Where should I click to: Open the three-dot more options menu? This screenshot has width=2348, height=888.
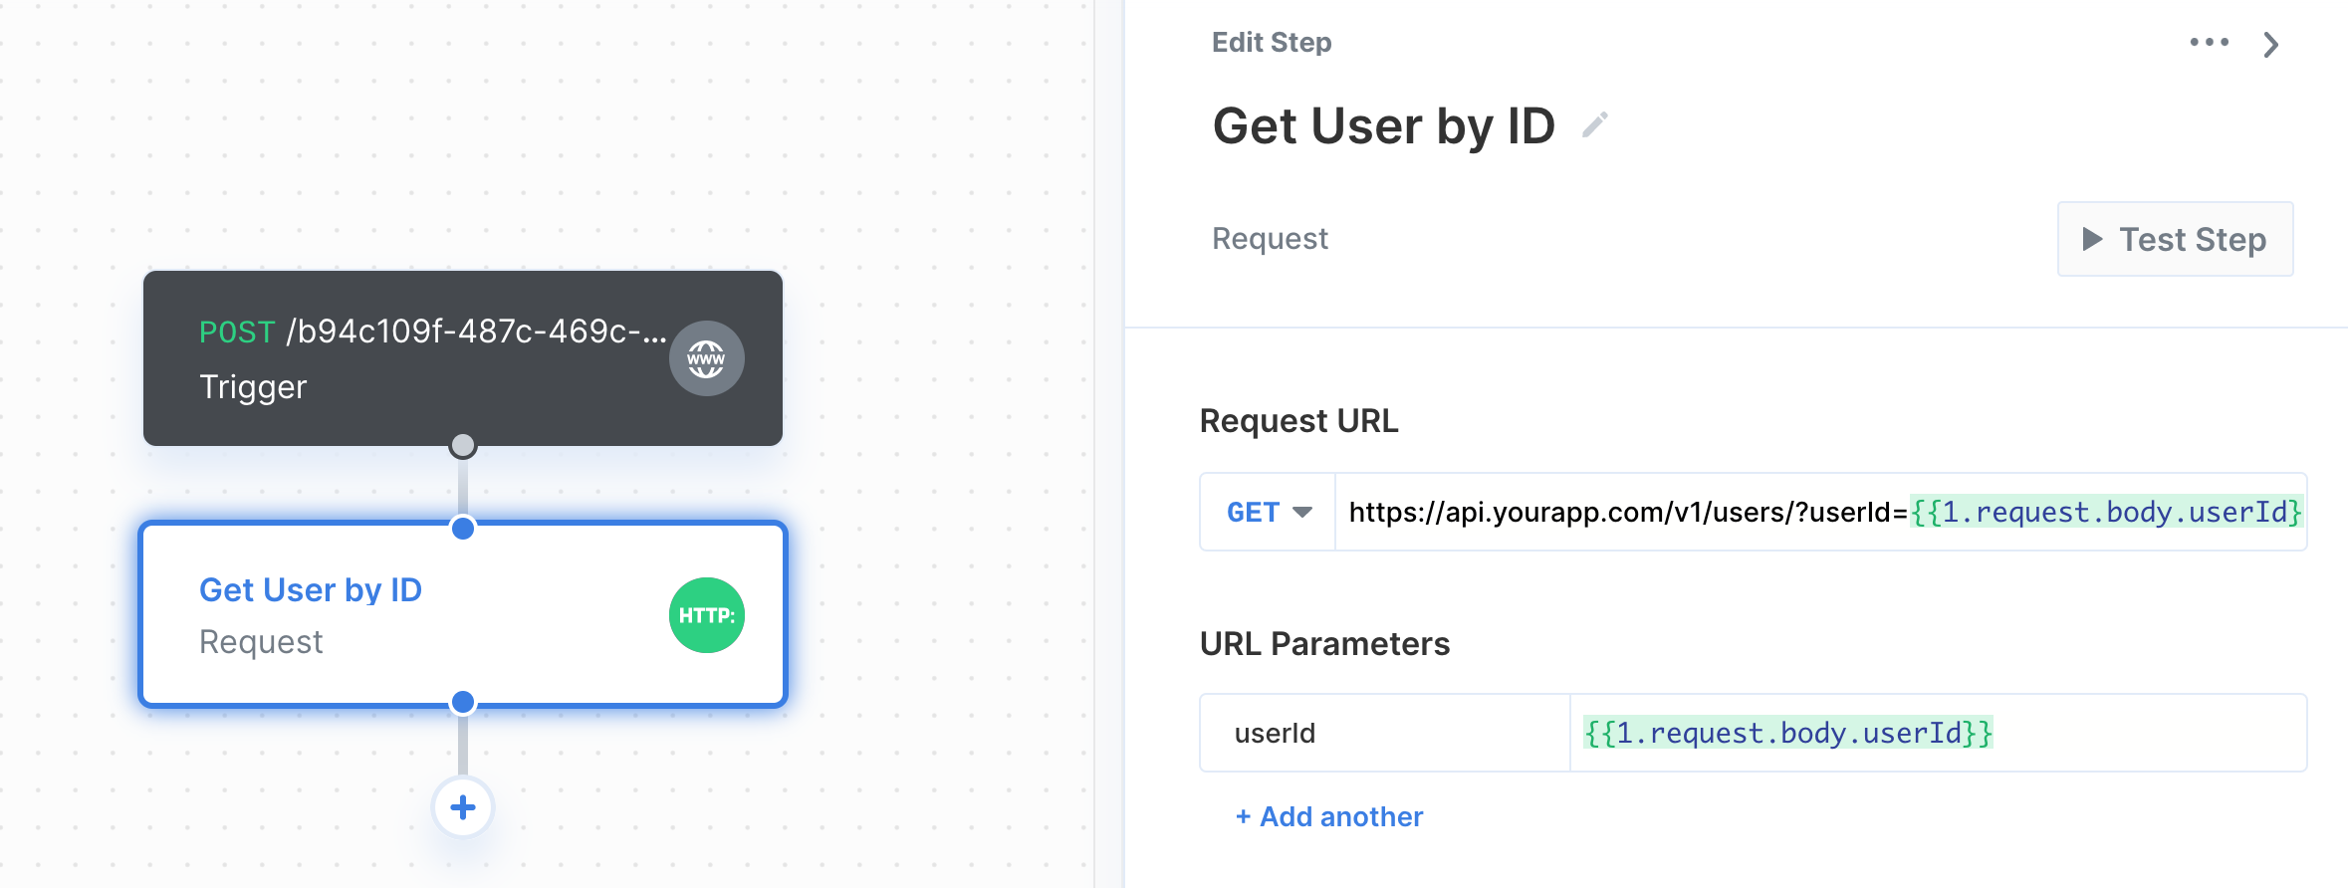coord(2209,42)
